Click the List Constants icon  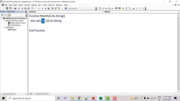(103, 8)
